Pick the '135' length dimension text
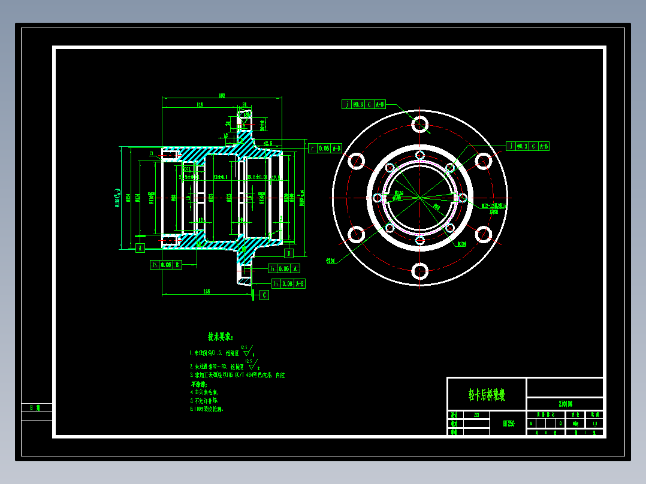 point(206,292)
